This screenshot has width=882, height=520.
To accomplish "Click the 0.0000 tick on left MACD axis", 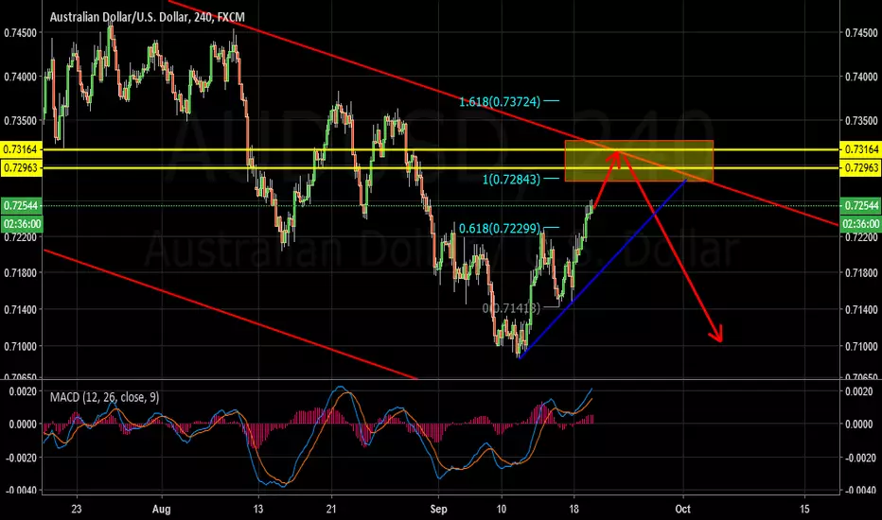I will (23, 424).
